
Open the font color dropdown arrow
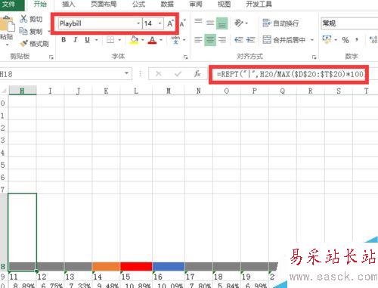click(x=161, y=40)
